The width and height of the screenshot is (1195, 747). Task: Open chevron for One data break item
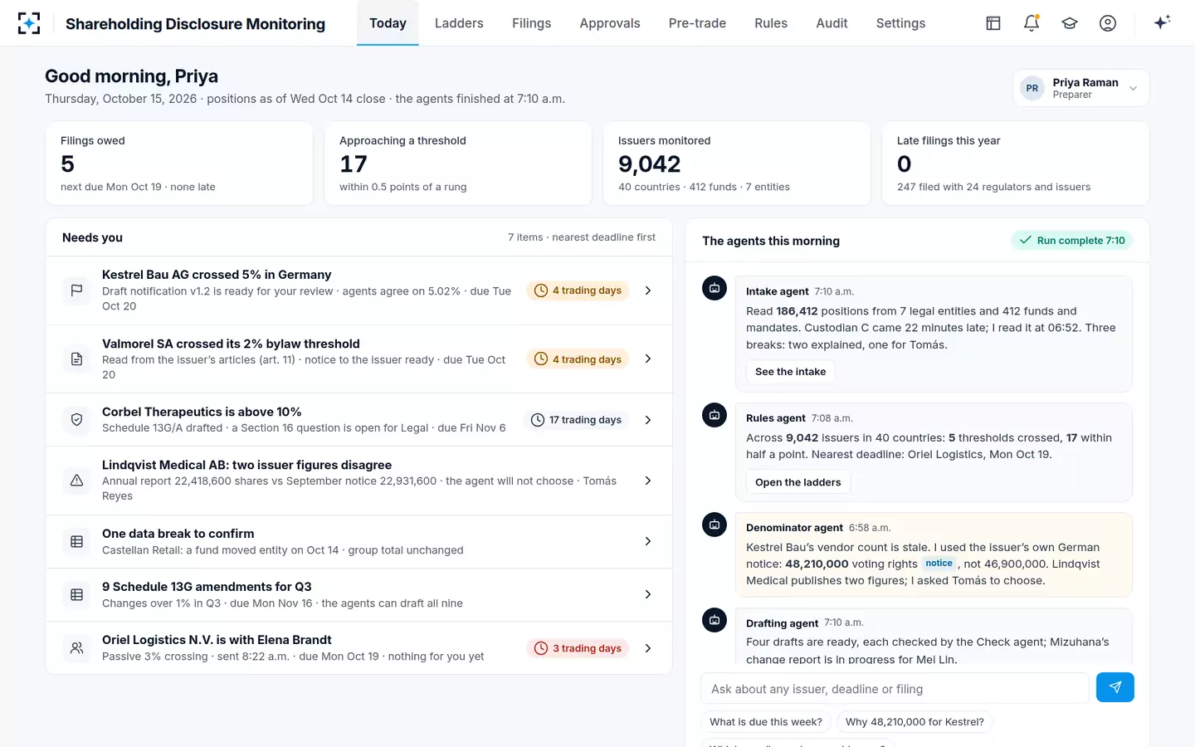648,541
